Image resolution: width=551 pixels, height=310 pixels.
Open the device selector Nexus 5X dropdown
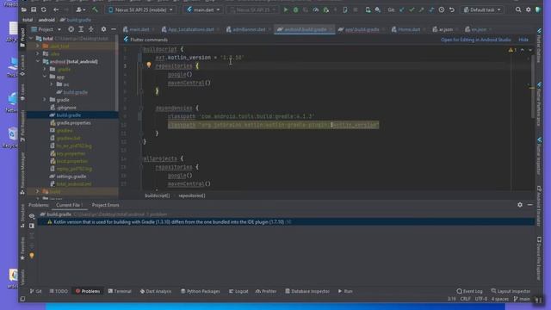pos(140,9)
